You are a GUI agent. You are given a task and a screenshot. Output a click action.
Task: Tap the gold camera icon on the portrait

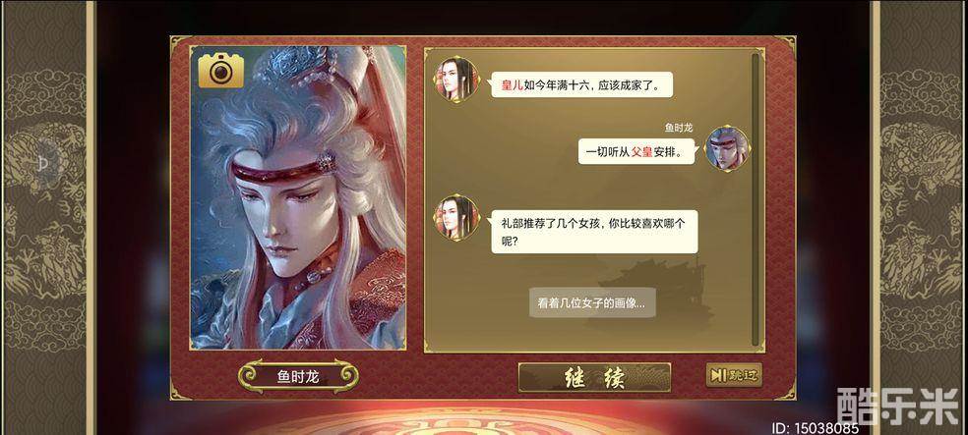click(221, 71)
